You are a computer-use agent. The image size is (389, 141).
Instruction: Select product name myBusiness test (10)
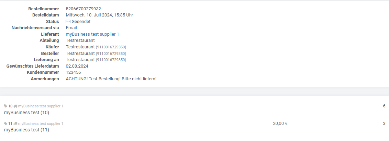(26, 113)
